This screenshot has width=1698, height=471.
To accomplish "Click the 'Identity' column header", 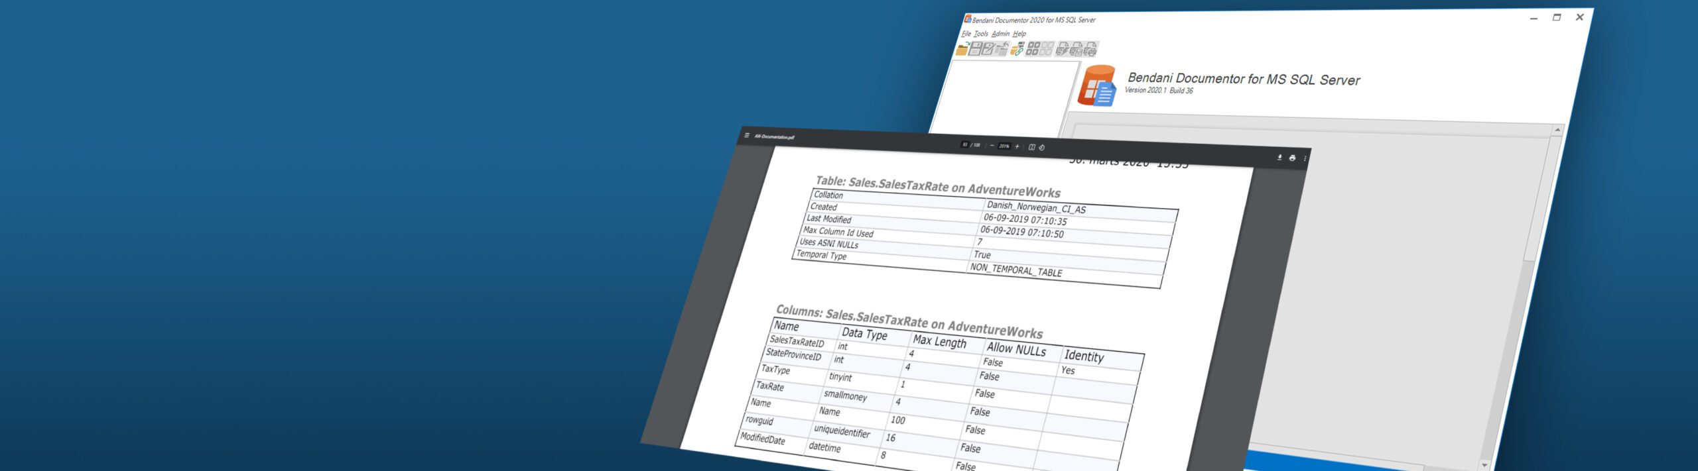I will (x=1084, y=356).
